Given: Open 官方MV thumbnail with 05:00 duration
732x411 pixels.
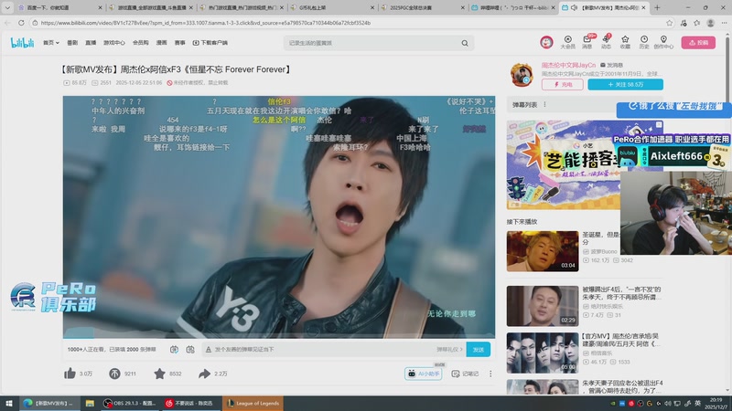Looking at the screenshot, I should [543, 353].
